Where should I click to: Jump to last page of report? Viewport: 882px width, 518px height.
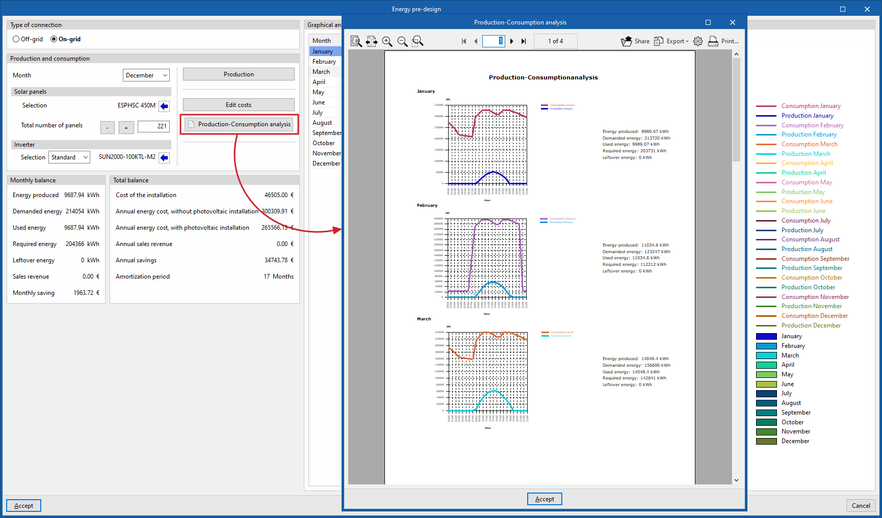[x=524, y=41]
